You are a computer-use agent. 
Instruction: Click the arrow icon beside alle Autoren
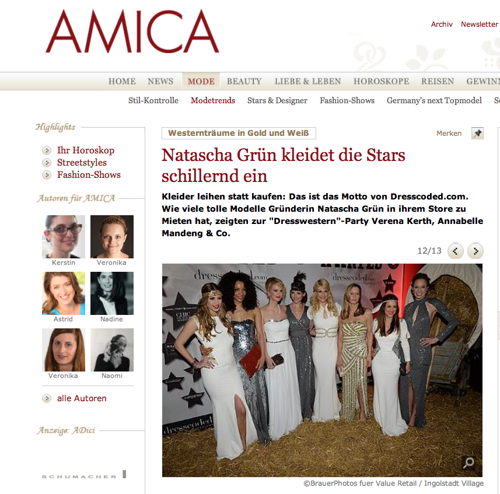click(47, 398)
